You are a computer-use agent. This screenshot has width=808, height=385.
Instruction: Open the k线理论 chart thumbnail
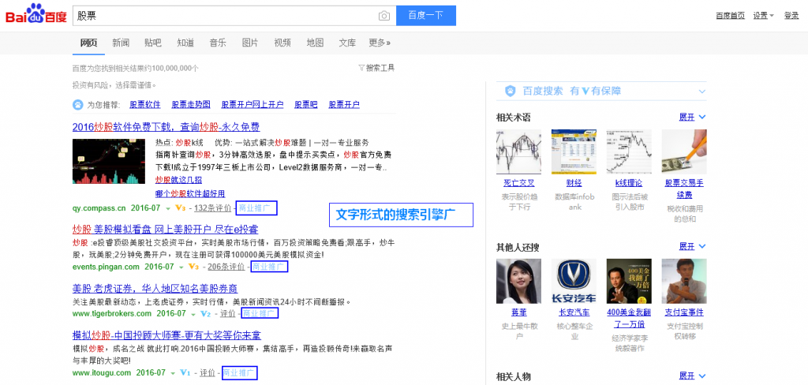[x=629, y=151]
